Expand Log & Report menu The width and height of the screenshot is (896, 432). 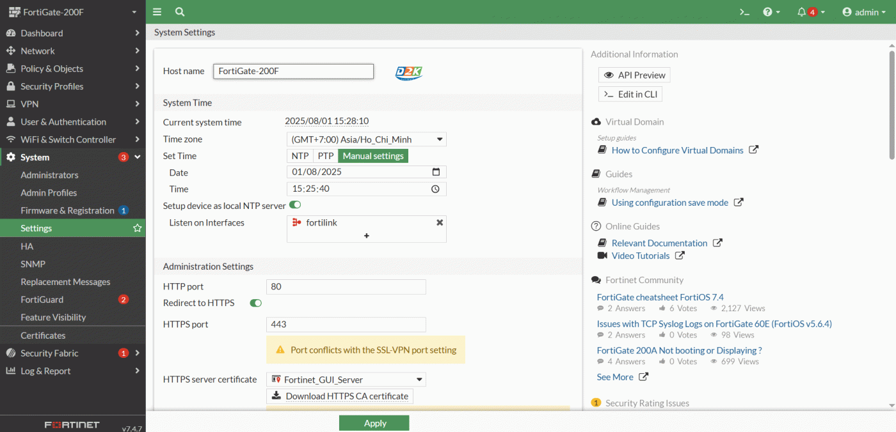[x=73, y=371]
